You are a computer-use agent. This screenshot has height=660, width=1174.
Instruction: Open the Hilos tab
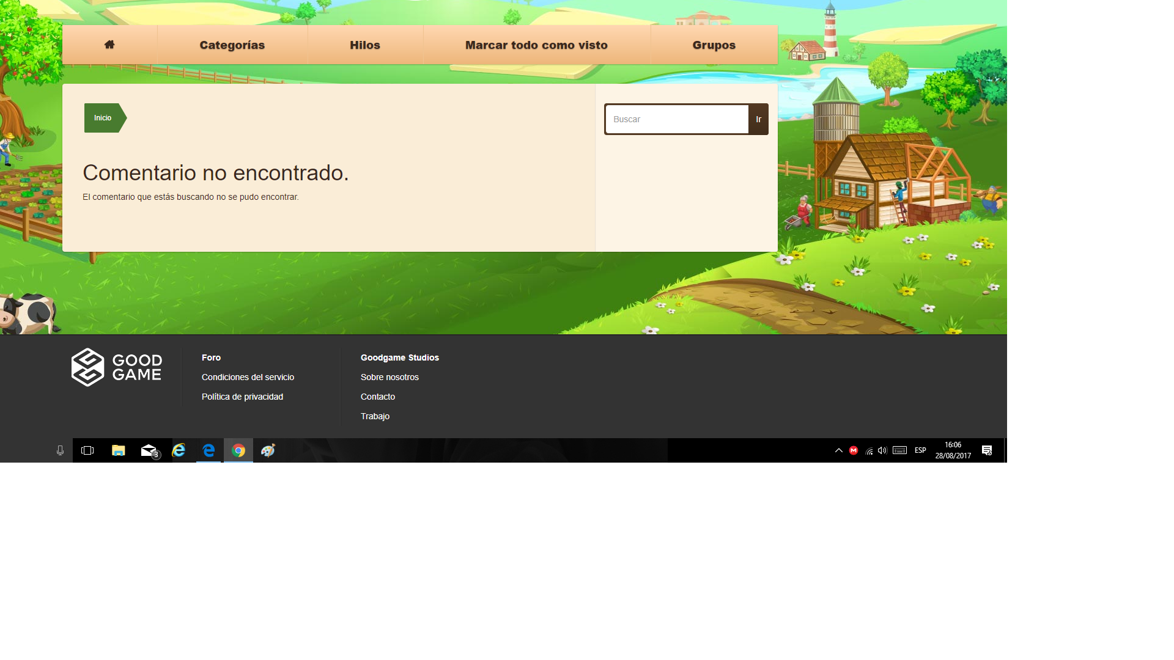pyautogui.click(x=365, y=45)
